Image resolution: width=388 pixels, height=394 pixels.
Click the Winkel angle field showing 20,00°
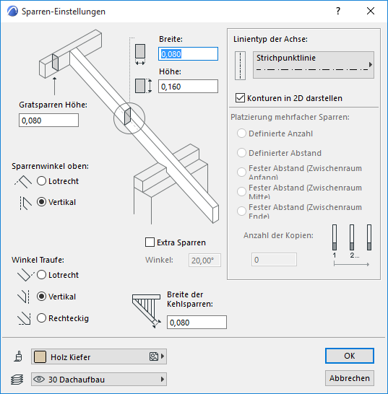(204, 260)
